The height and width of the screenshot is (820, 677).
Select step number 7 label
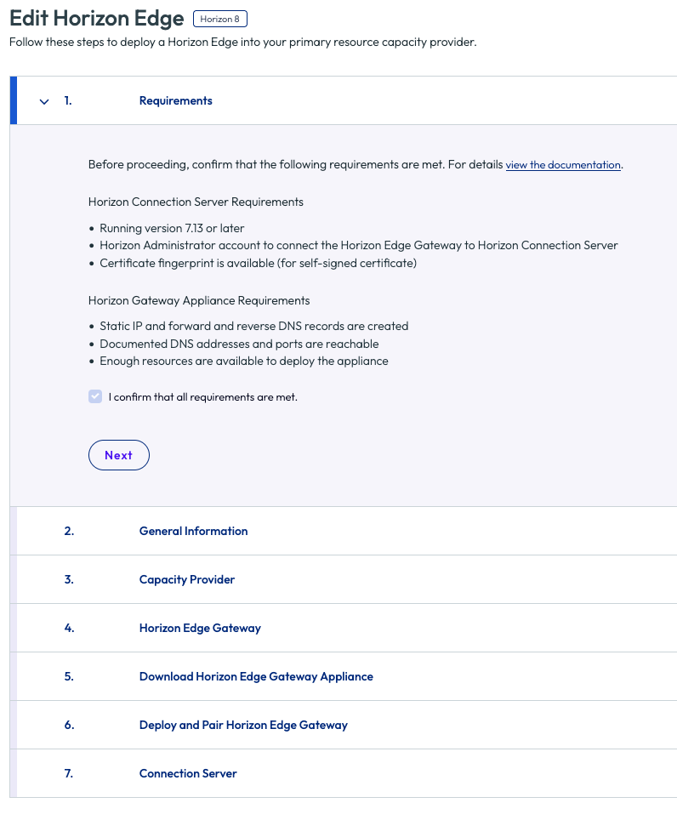tap(69, 773)
